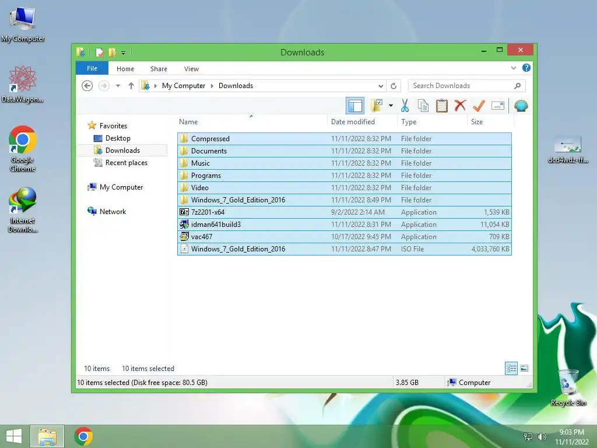Sort by the Name column header
This screenshot has height=448, width=597.
coord(188,122)
